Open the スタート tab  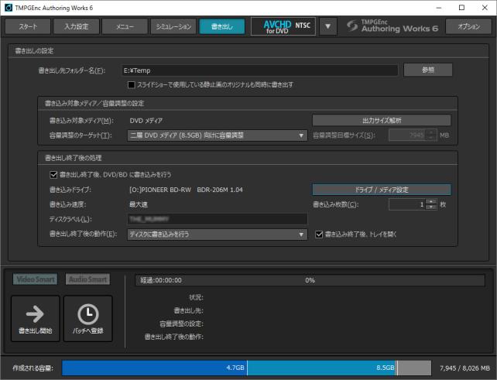pyautogui.click(x=28, y=26)
